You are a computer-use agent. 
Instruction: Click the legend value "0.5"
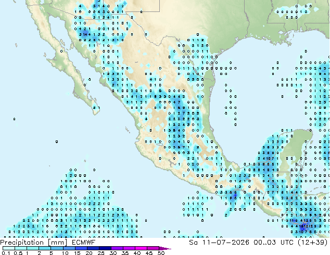(18, 253)
